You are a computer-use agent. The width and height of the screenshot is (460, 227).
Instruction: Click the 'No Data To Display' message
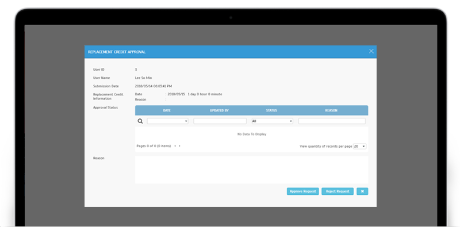point(252,134)
